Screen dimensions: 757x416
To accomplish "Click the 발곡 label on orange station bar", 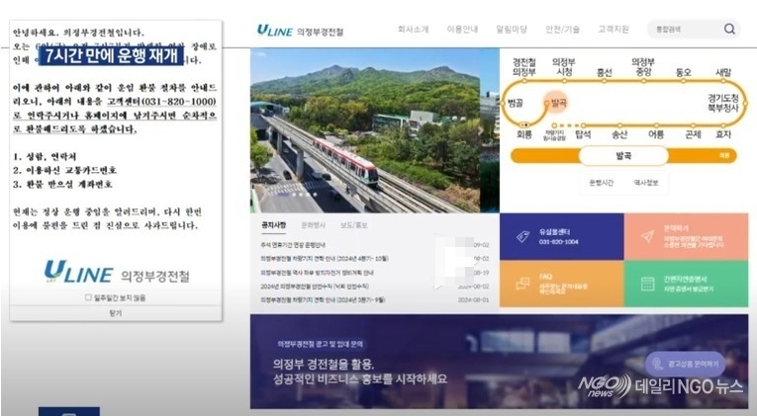I will 623,156.
